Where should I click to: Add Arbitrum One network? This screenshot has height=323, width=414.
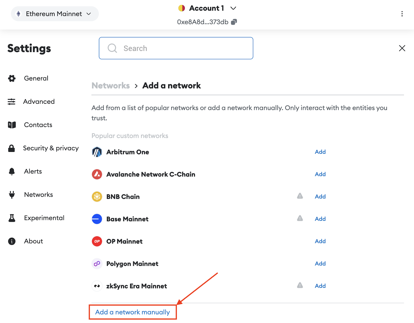[320, 152]
